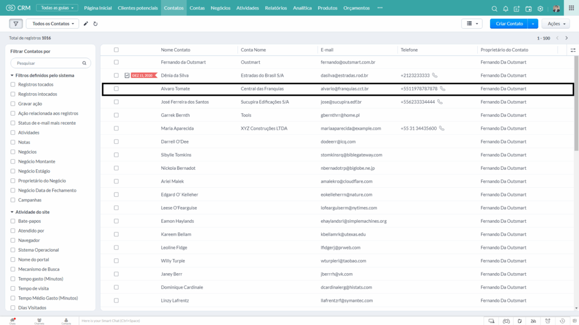Select the checkbox for Garrek Bernth
Viewport: 579px width, 325px height.
click(116, 115)
